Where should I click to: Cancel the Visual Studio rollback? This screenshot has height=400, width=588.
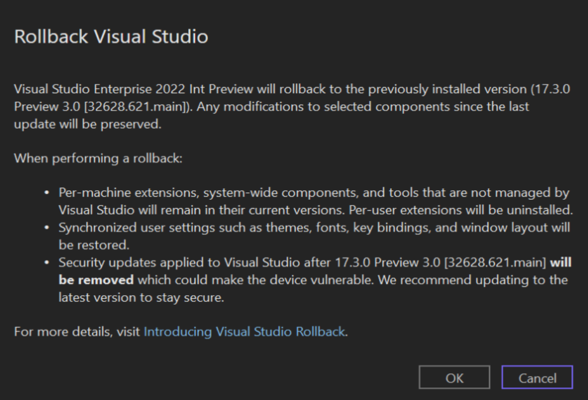537,377
